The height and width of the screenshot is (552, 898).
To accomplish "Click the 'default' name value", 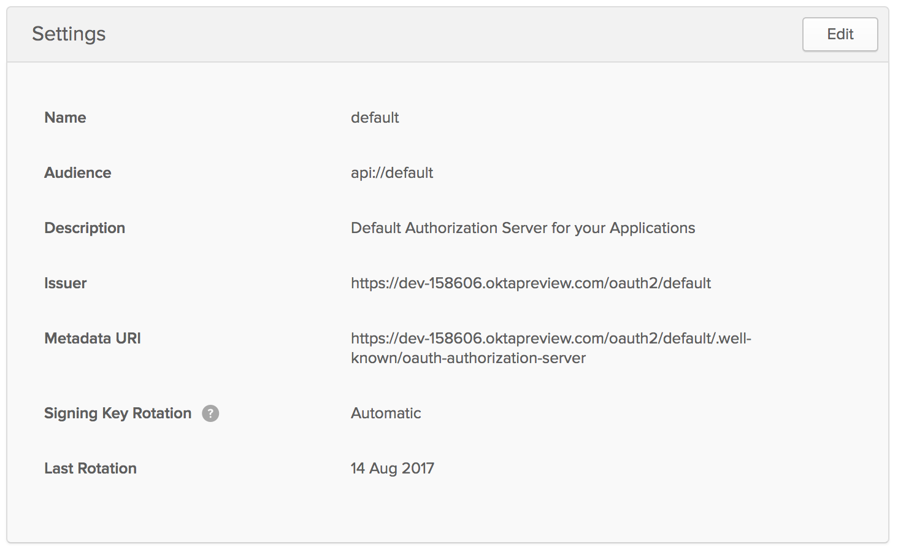I will click(x=375, y=118).
